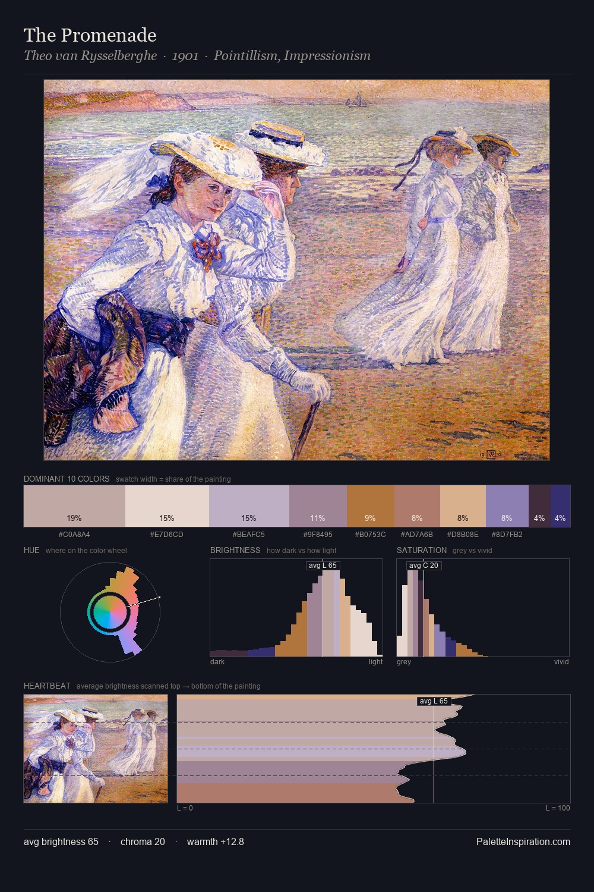Click the "BRIGHTNESS" section heading
This screenshot has width=594, height=892.
click(x=235, y=550)
